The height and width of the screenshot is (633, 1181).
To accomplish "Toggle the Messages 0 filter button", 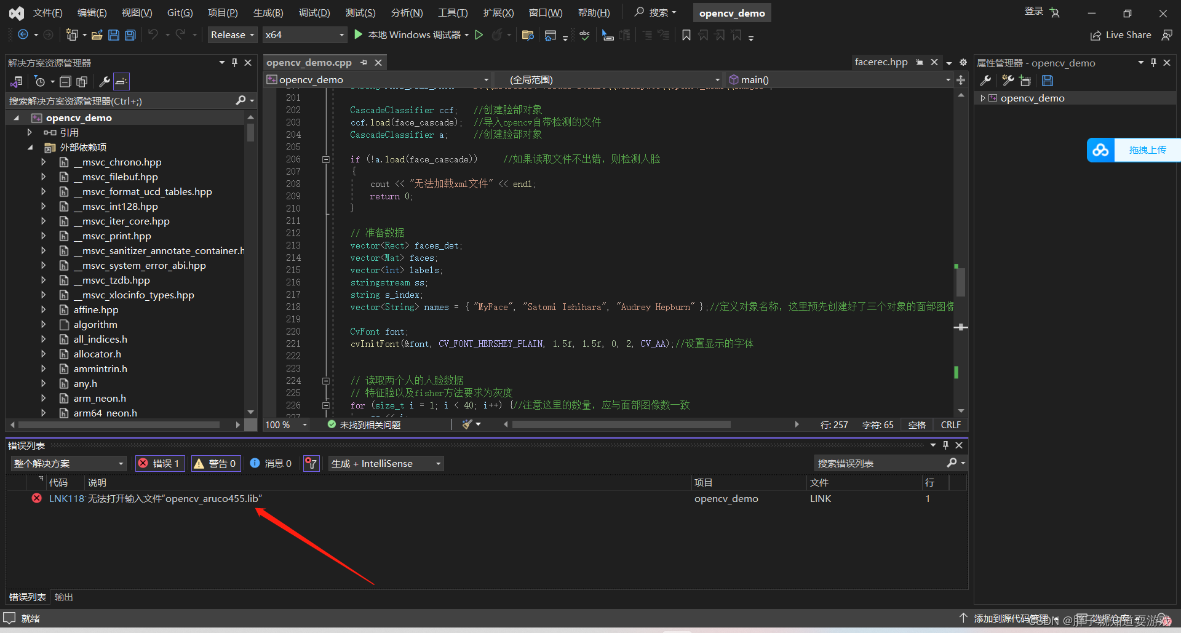I will [271, 464].
